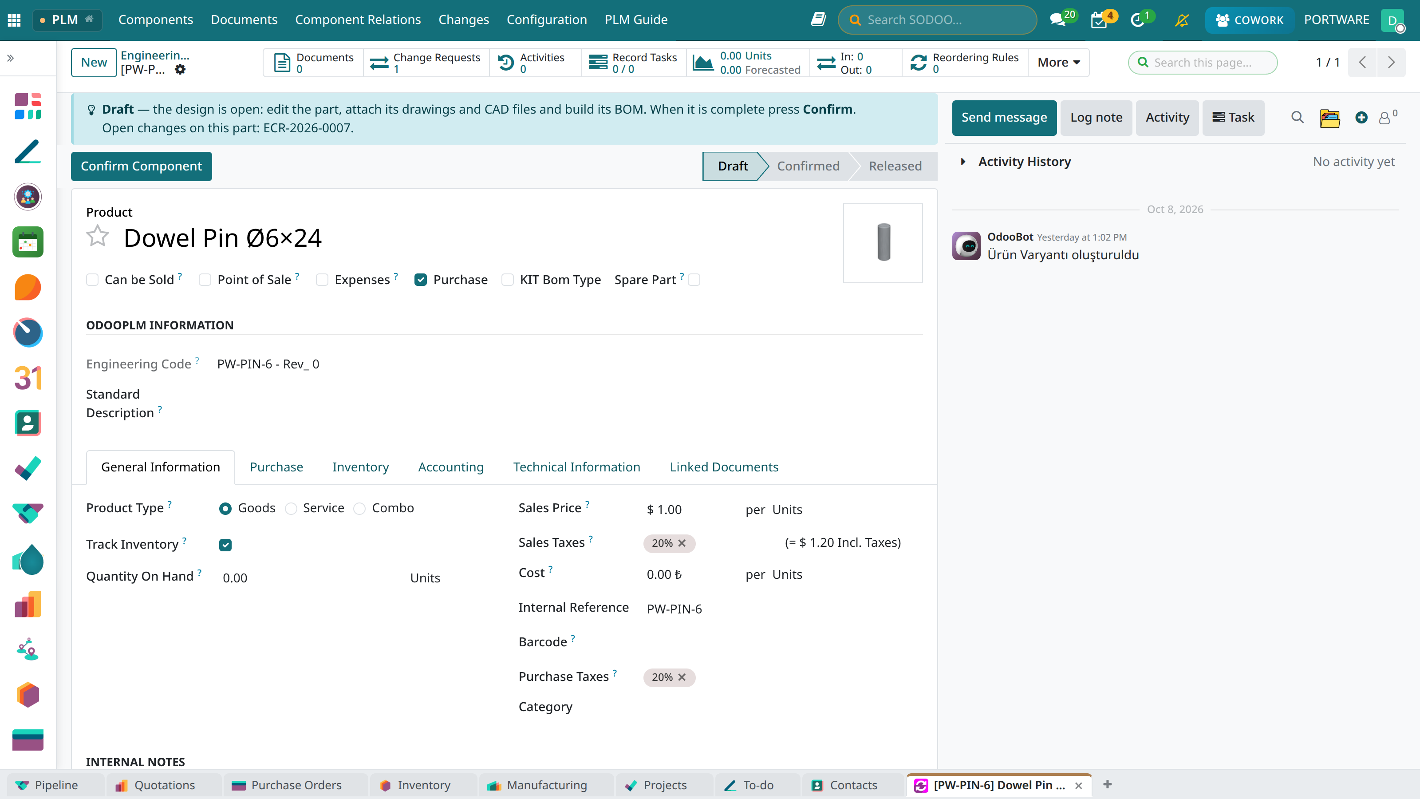Click the Send message button
Viewport: 1420px width, 799px height.
pos(1004,118)
